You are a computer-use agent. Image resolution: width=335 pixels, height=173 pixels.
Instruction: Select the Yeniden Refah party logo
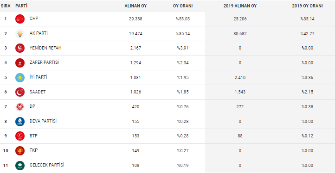(x=20, y=48)
